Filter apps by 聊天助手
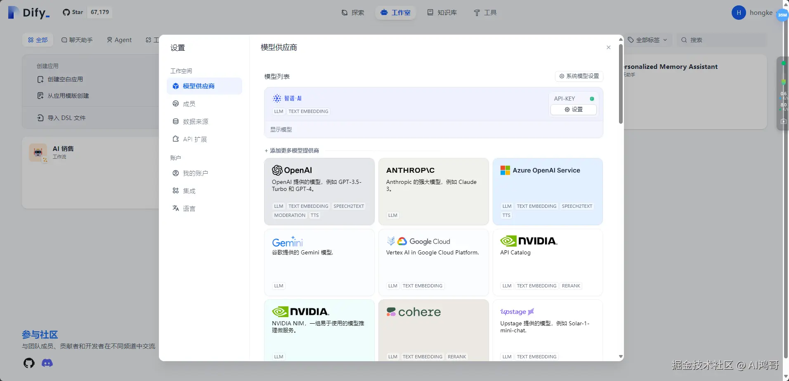789x381 pixels. [x=77, y=40]
